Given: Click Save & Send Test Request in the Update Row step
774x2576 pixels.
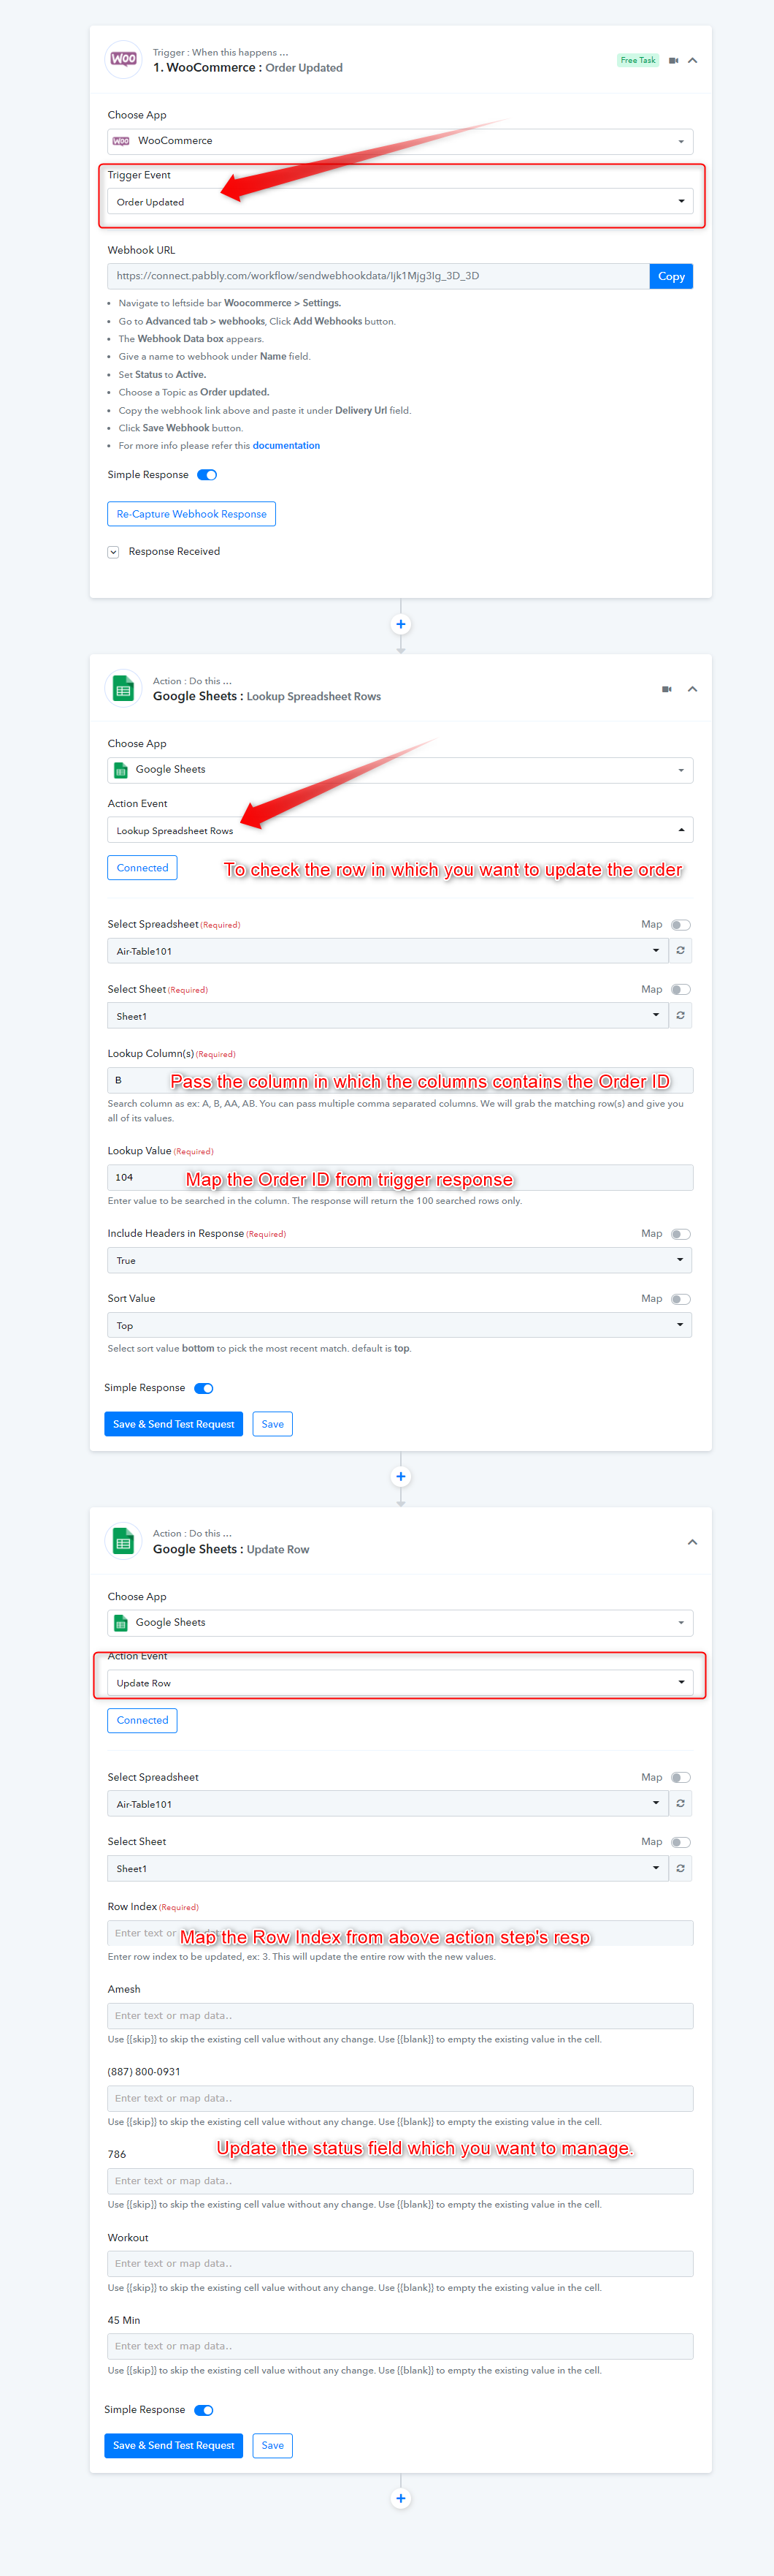Looking at the screenshot, I should pos(174,2446).
